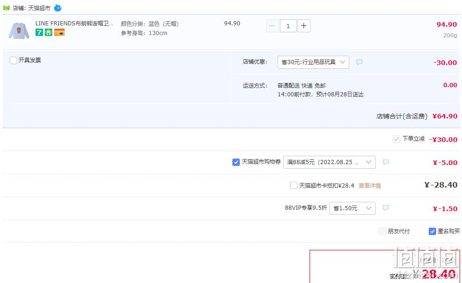Click the Tmall store logo icon
Image resolution: width=462 pixels, height=283 pixels.
pos(6,8)
